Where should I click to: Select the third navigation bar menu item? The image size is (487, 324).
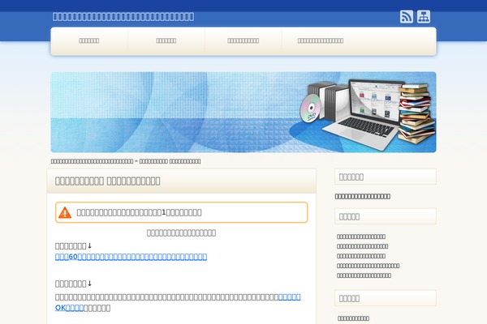click(243, 40)
